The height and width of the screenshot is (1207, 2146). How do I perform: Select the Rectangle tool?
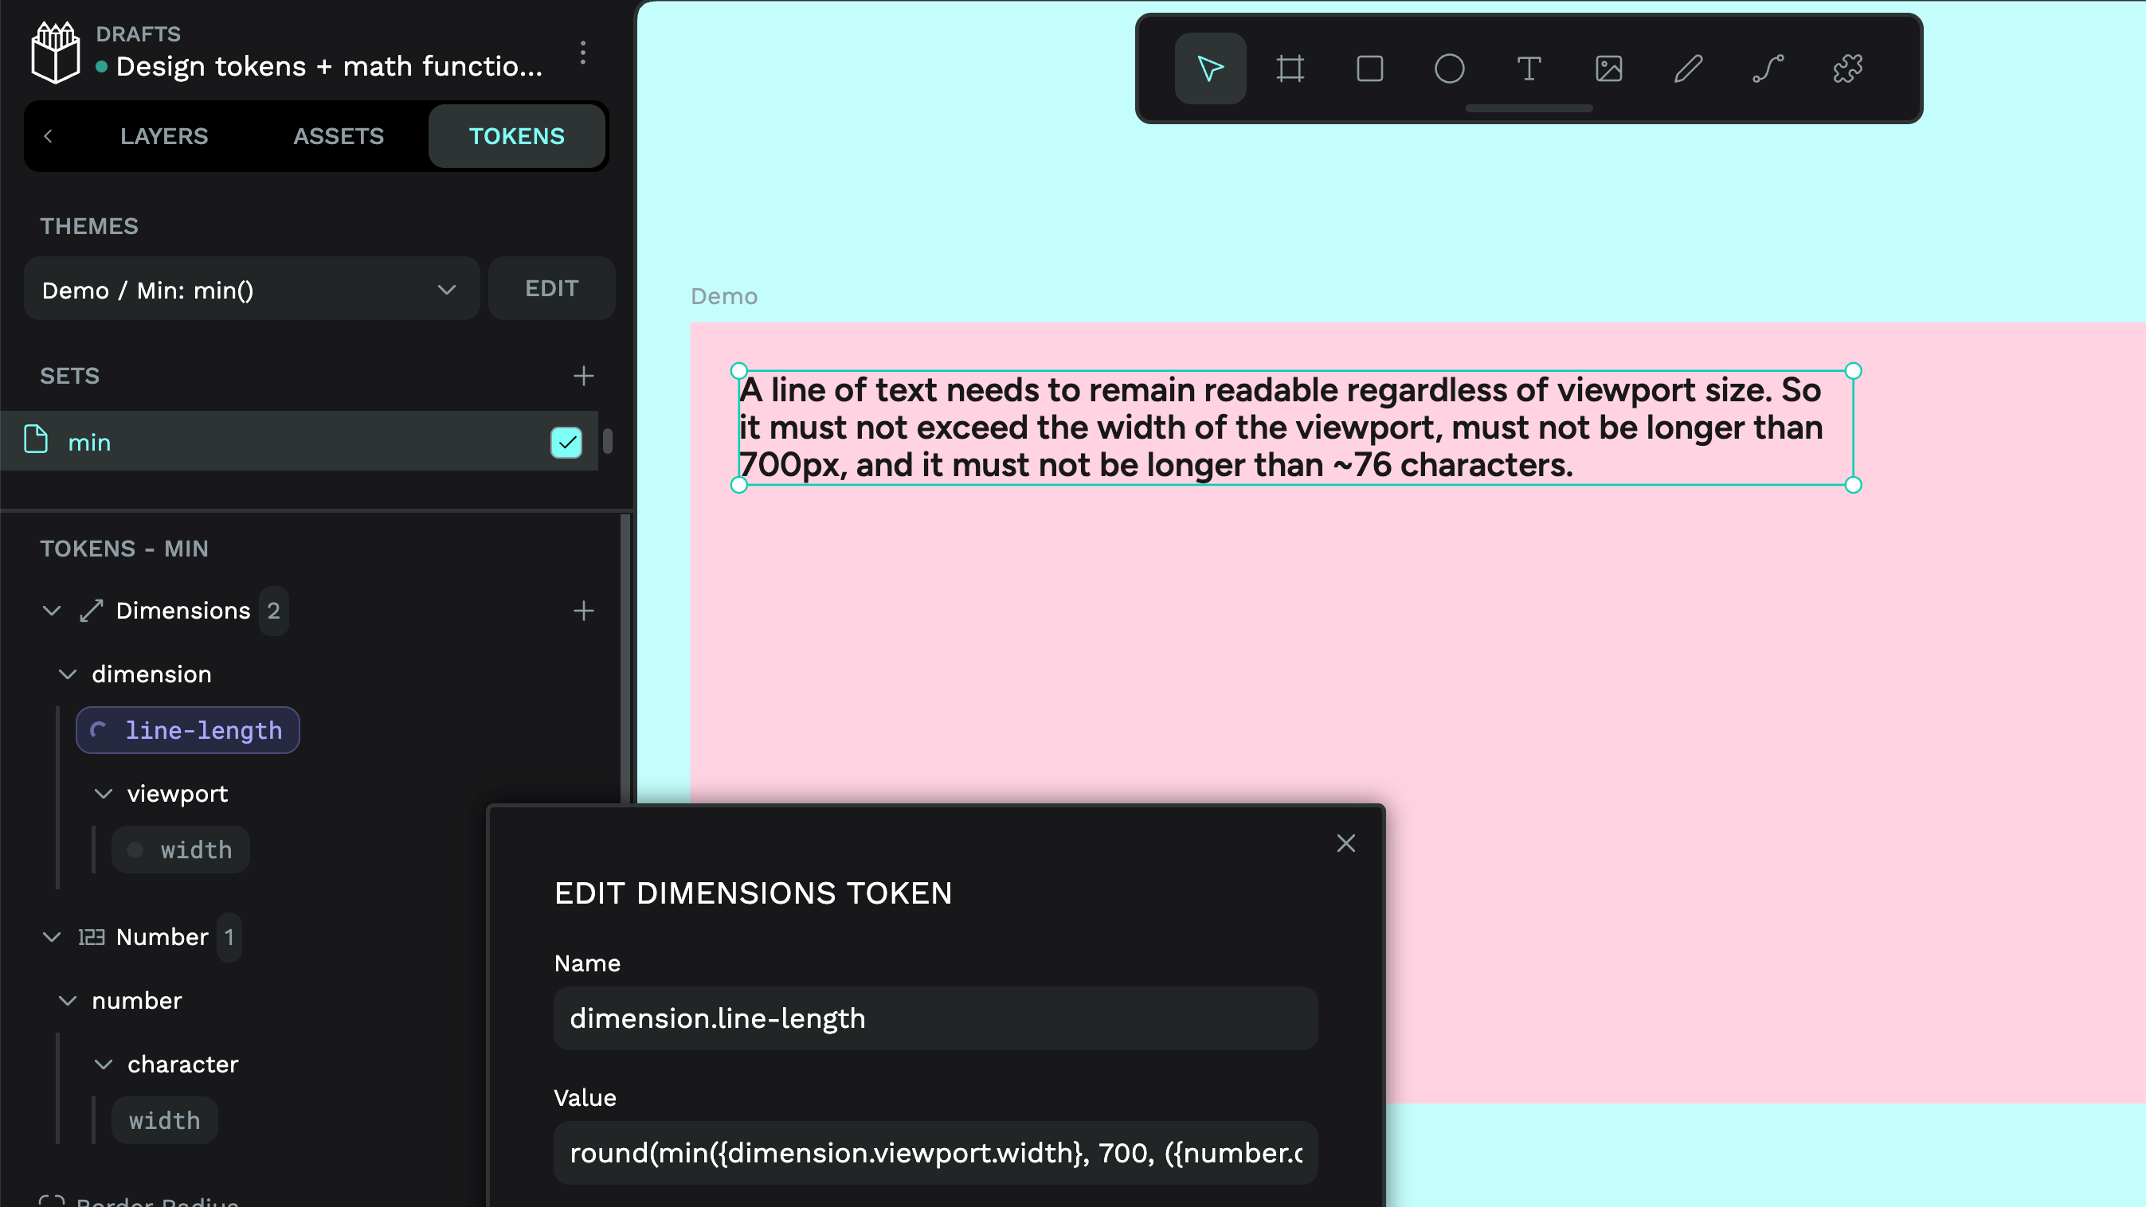coord(1369,68)
